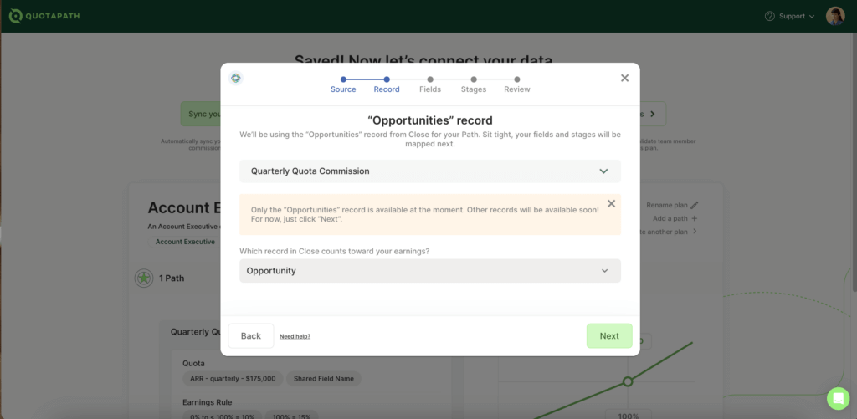Click the Support question mark icon
The height and width of the screenshot is (419, 857).
[770, 17]
